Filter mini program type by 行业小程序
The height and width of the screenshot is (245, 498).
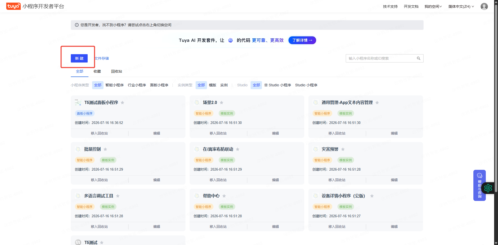(x=137, y=85)
